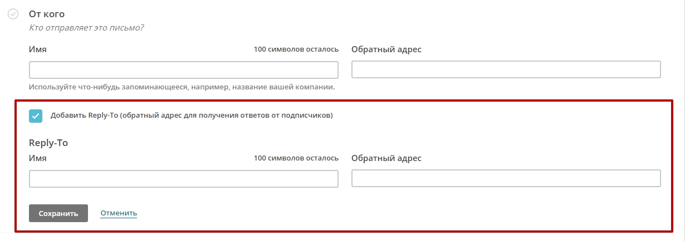Viewport: 685px width, 241px height.
Task: Click the Reply-To subsection heading
Action: tap(48, 143)
